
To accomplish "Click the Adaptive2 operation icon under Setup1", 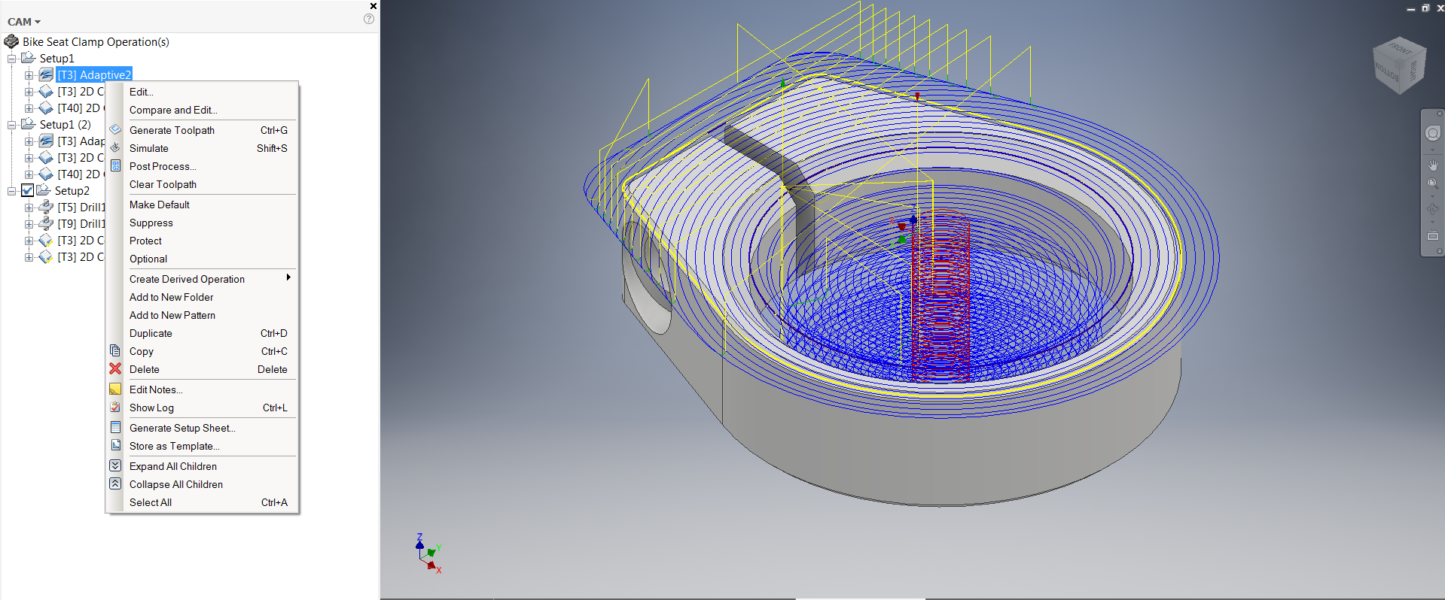I will [x=46, y=74].
